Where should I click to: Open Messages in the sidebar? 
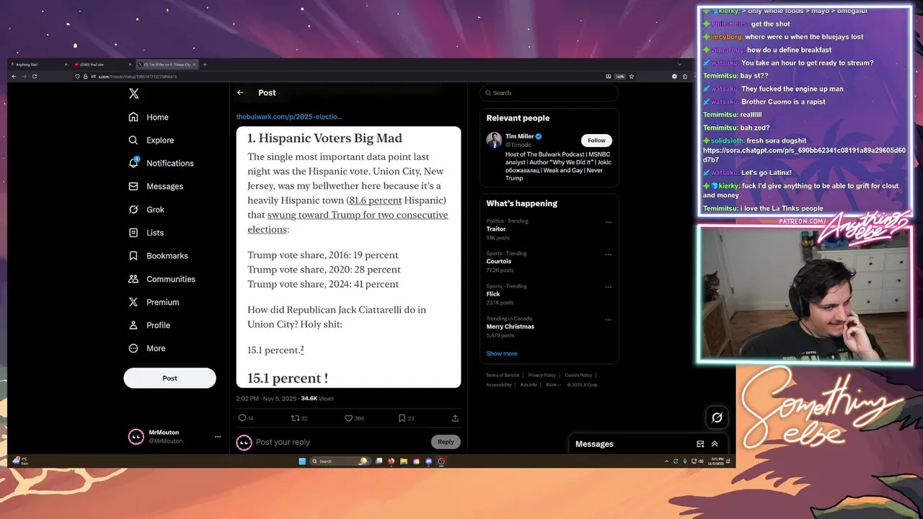pyautogui.click(x=156, y=186)
